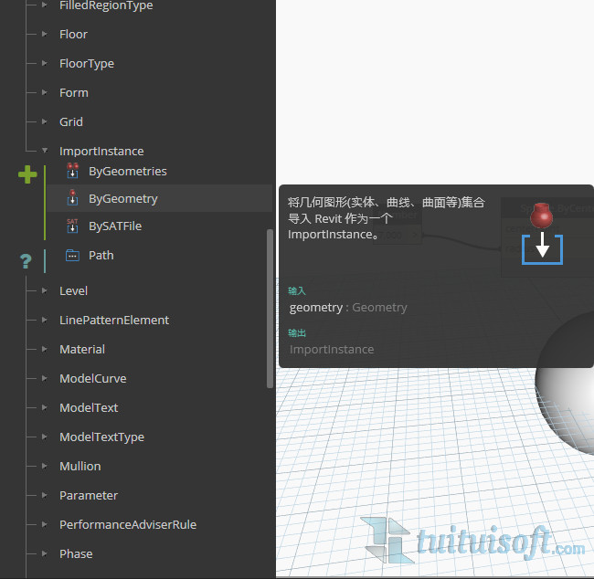Collapse the ImportInstance category

44,151
